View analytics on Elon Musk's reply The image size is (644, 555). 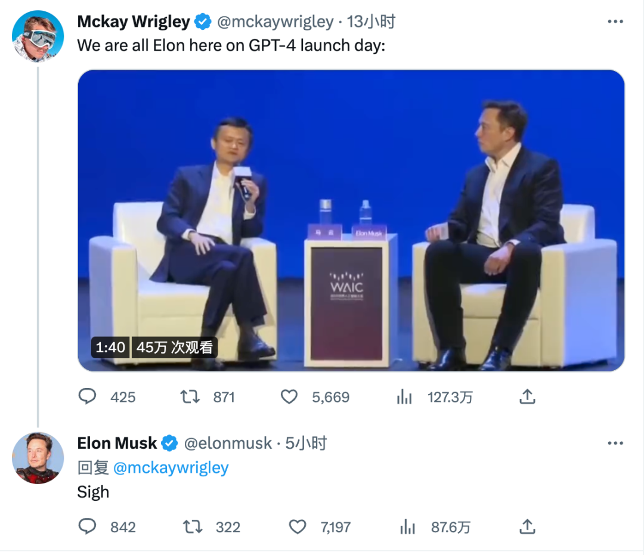coord(408,527)
